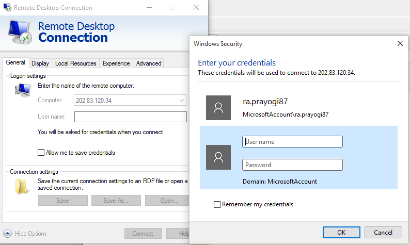The height and width of the screenshot is (245, 410).
Task: Click the Hide Options arrow icon
Action: (7, 233)
